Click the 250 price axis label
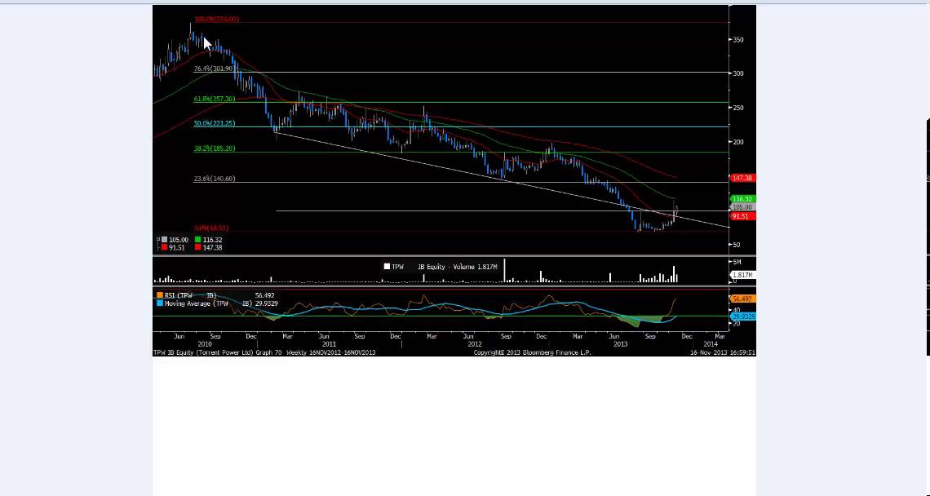Screen dimensions: 930x496 point(738,108)
